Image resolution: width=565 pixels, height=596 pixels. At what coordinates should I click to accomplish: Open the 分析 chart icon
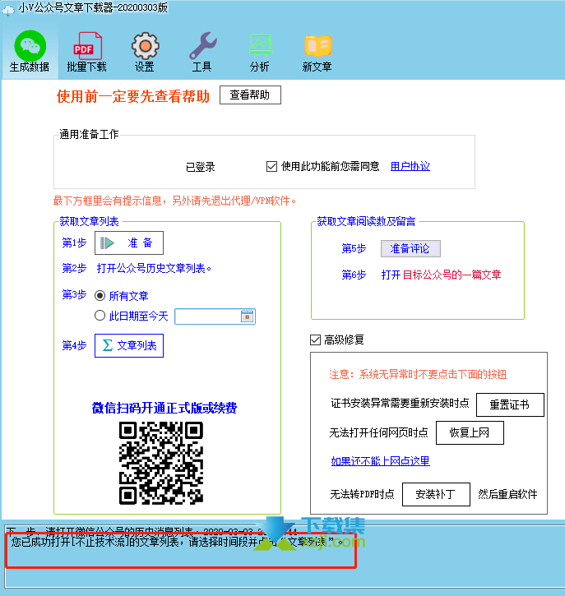pos(260,51)
